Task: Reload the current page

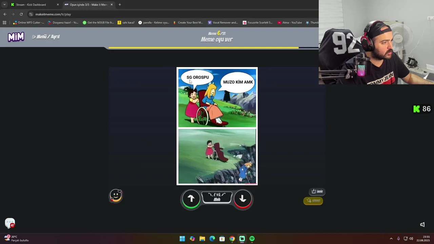Action: (21, 14)
